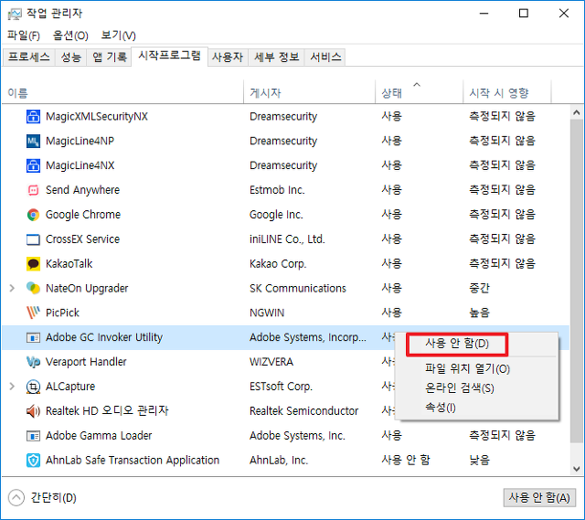Select the Adobe Gamma Loader entry text
The width and height of the screenshot is (585, 520).
click(99, 436)
